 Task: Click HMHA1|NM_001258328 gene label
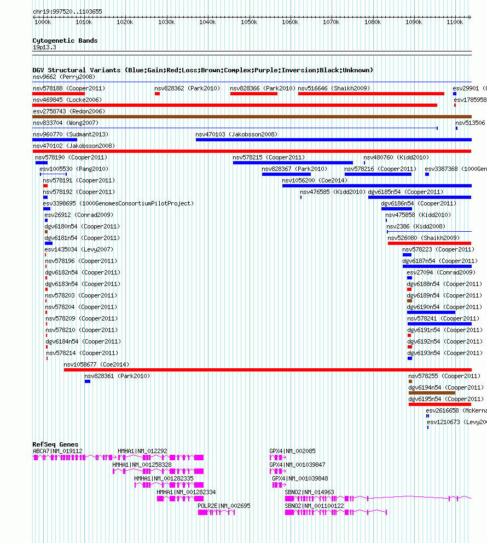(142, 465)
